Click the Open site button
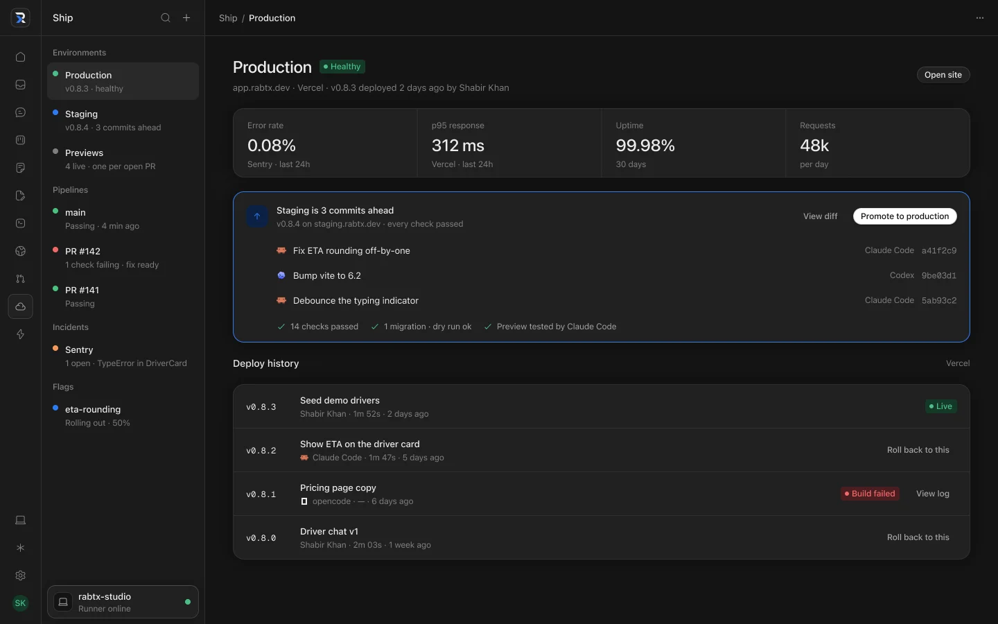The height and width of the screenshot is (624, 998). click(943, 75)
